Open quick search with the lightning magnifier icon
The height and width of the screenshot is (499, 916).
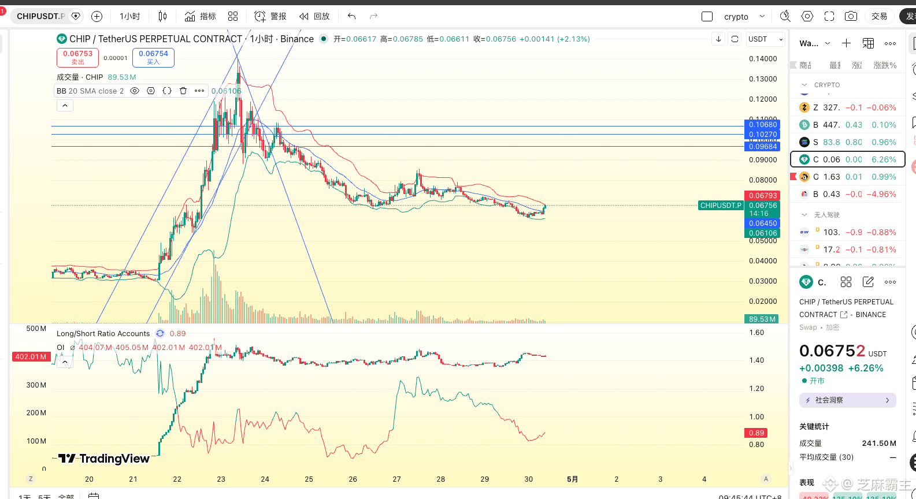point(785,16)
